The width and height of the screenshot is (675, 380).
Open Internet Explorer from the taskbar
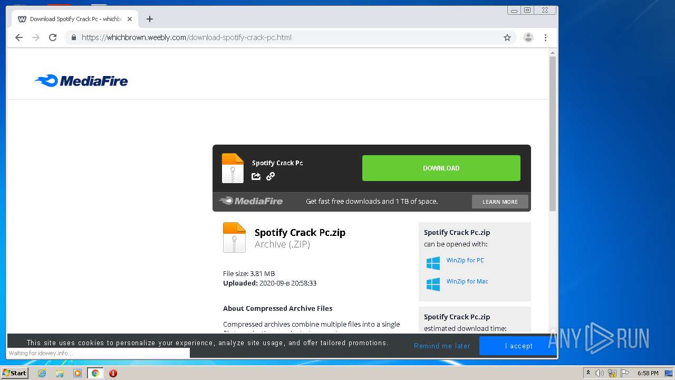[42, 373]
